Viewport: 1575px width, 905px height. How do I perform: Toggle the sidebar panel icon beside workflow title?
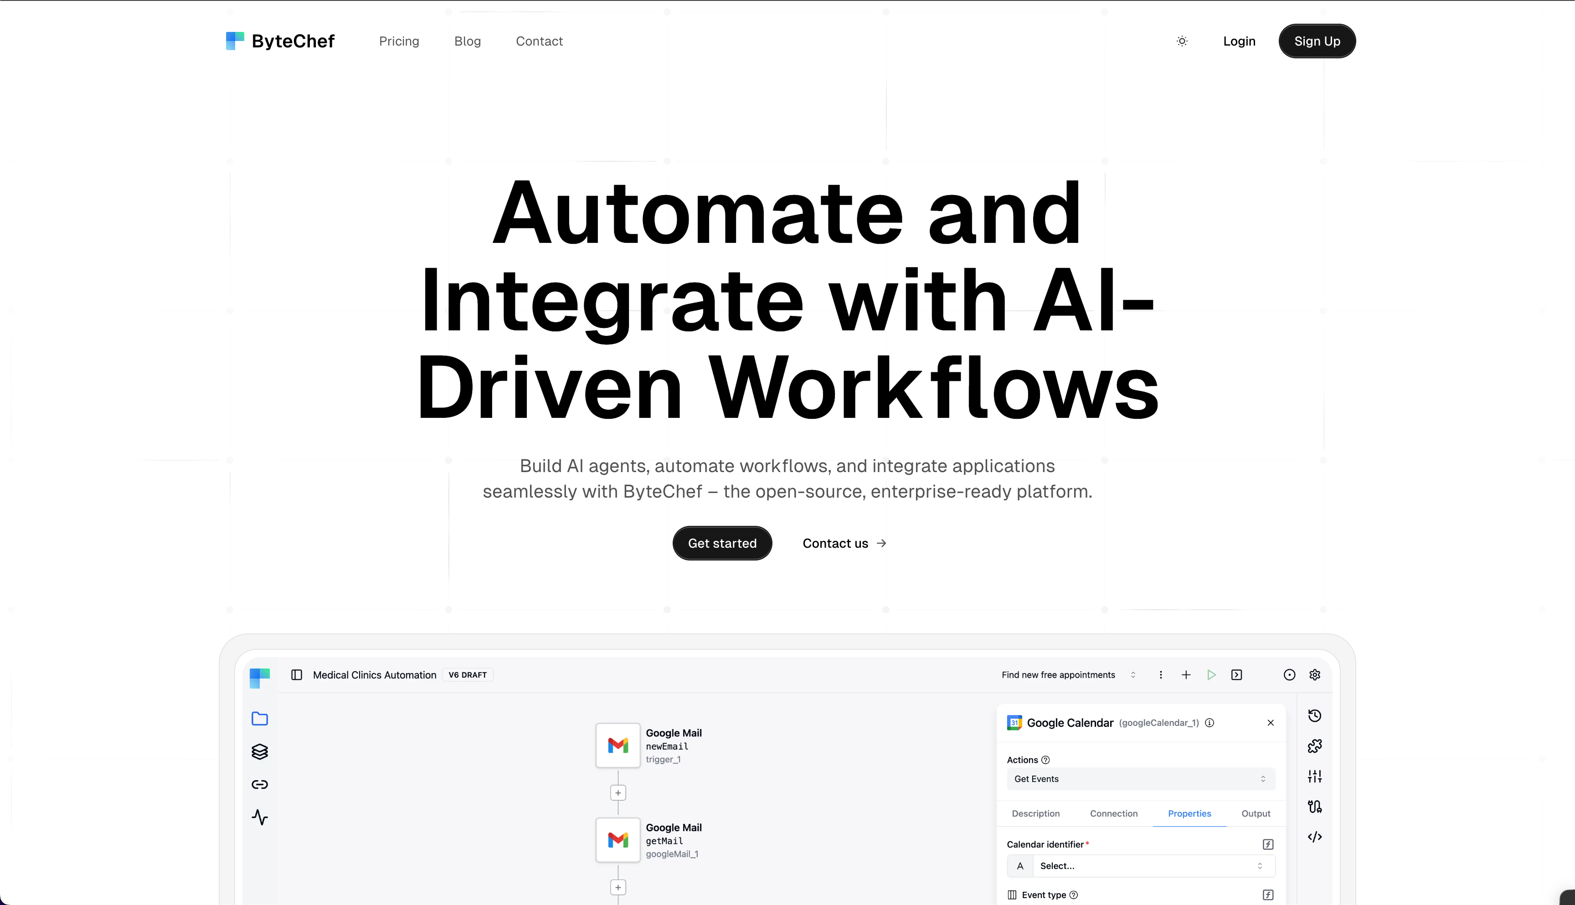click(297, 675)
